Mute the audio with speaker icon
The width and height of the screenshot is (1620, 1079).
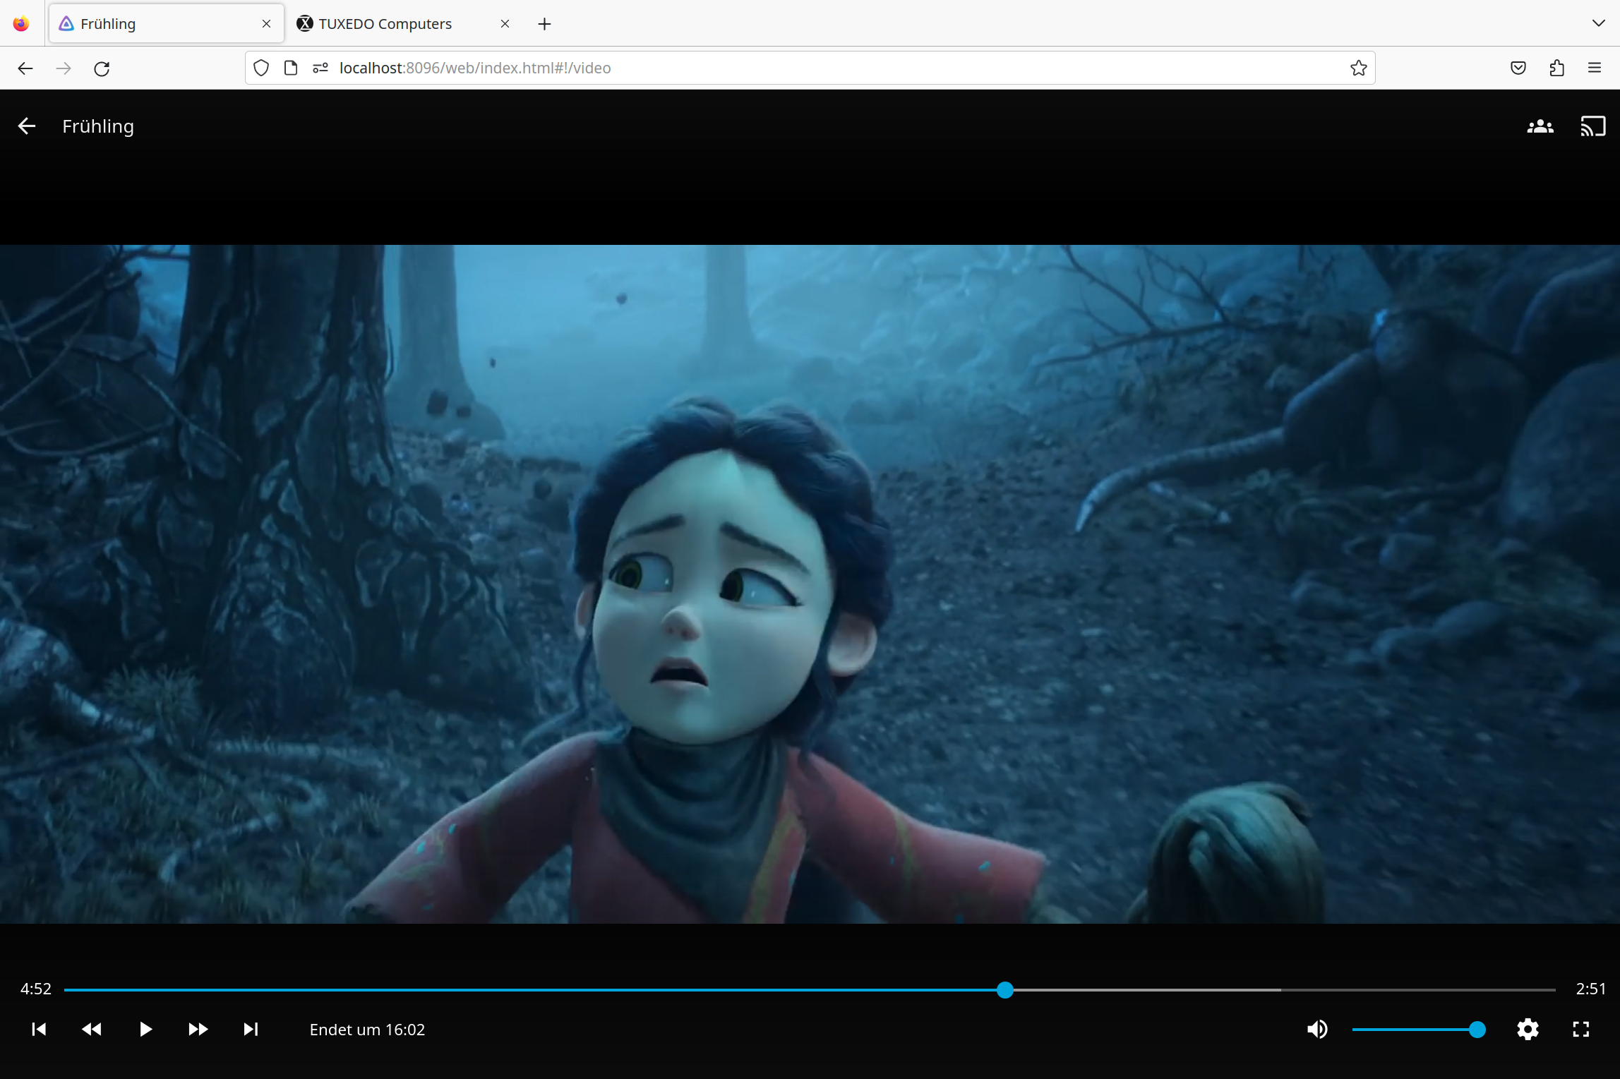click(x=1316, y=1030)
